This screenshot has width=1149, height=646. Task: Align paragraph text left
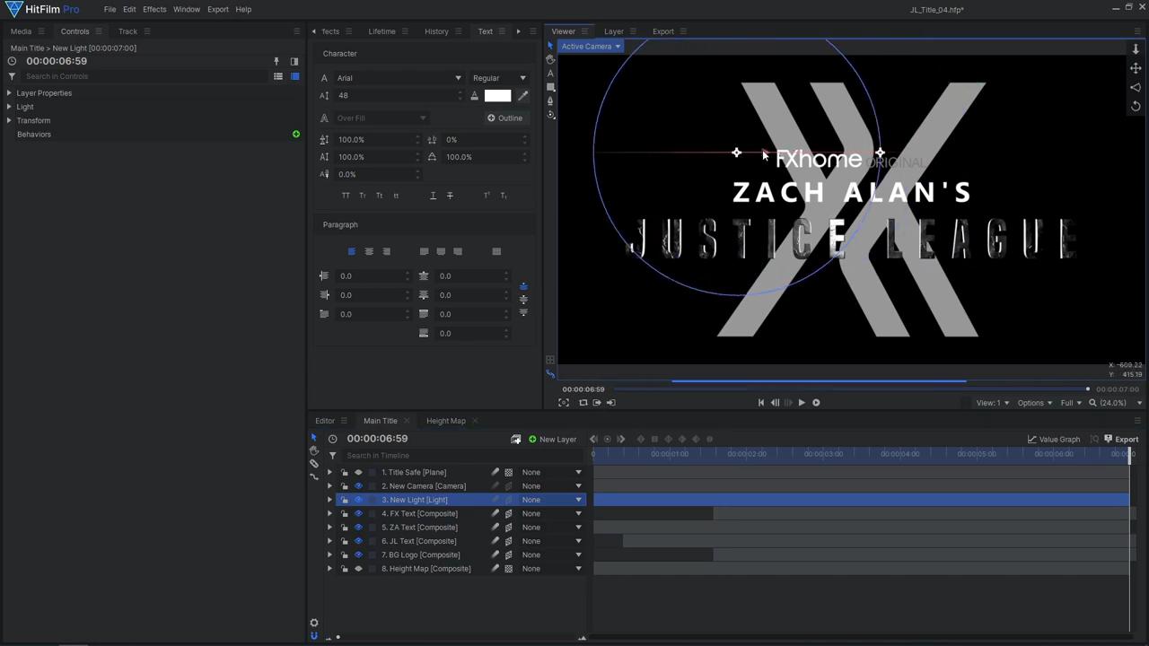[x=351, y=252]
